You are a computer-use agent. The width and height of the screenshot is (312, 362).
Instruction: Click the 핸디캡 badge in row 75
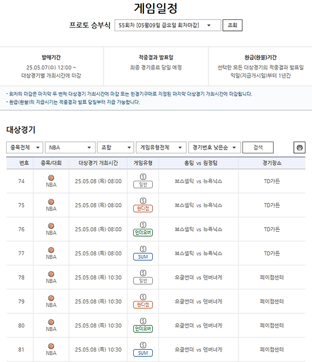click(x=143, y=208)
